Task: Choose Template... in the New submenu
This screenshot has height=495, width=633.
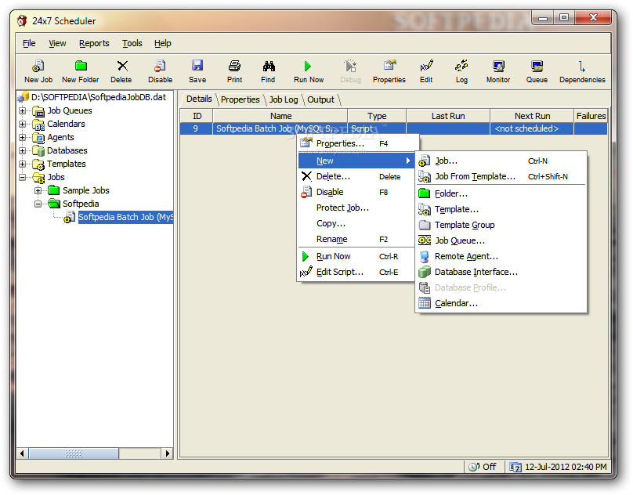Action: pos(501,209)
